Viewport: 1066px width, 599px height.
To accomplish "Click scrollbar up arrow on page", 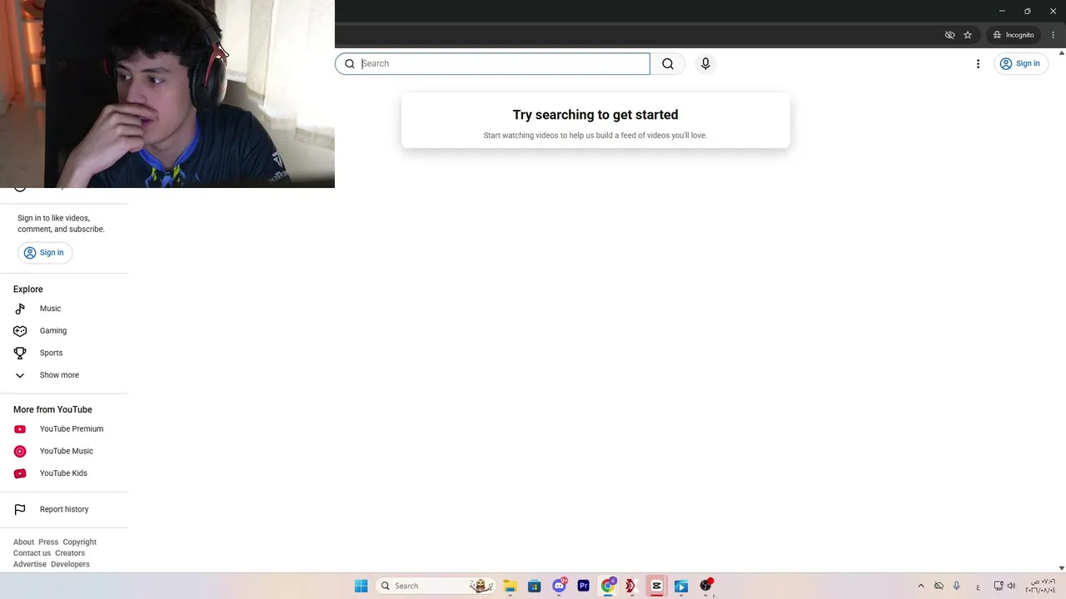I will (1061, 53).
